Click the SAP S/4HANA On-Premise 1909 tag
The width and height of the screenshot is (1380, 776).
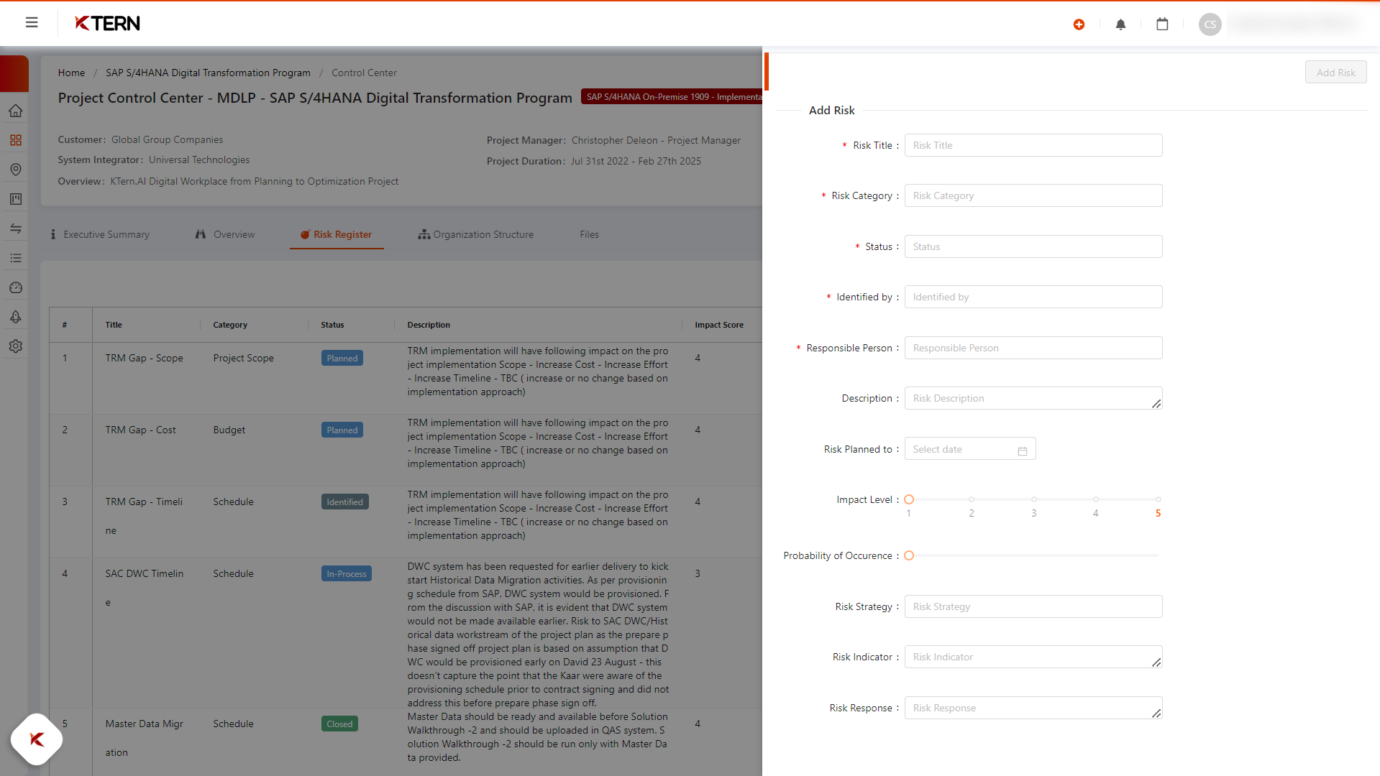(672, 97)
